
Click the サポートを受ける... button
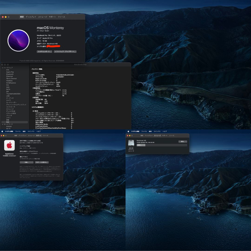42,162
